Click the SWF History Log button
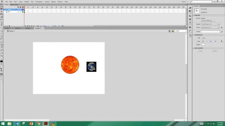This screenshot has height=126, width=225. pos(200,51)
